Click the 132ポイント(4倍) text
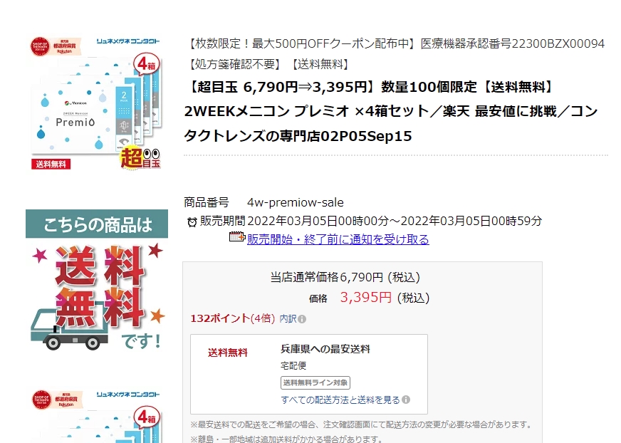 232,318
